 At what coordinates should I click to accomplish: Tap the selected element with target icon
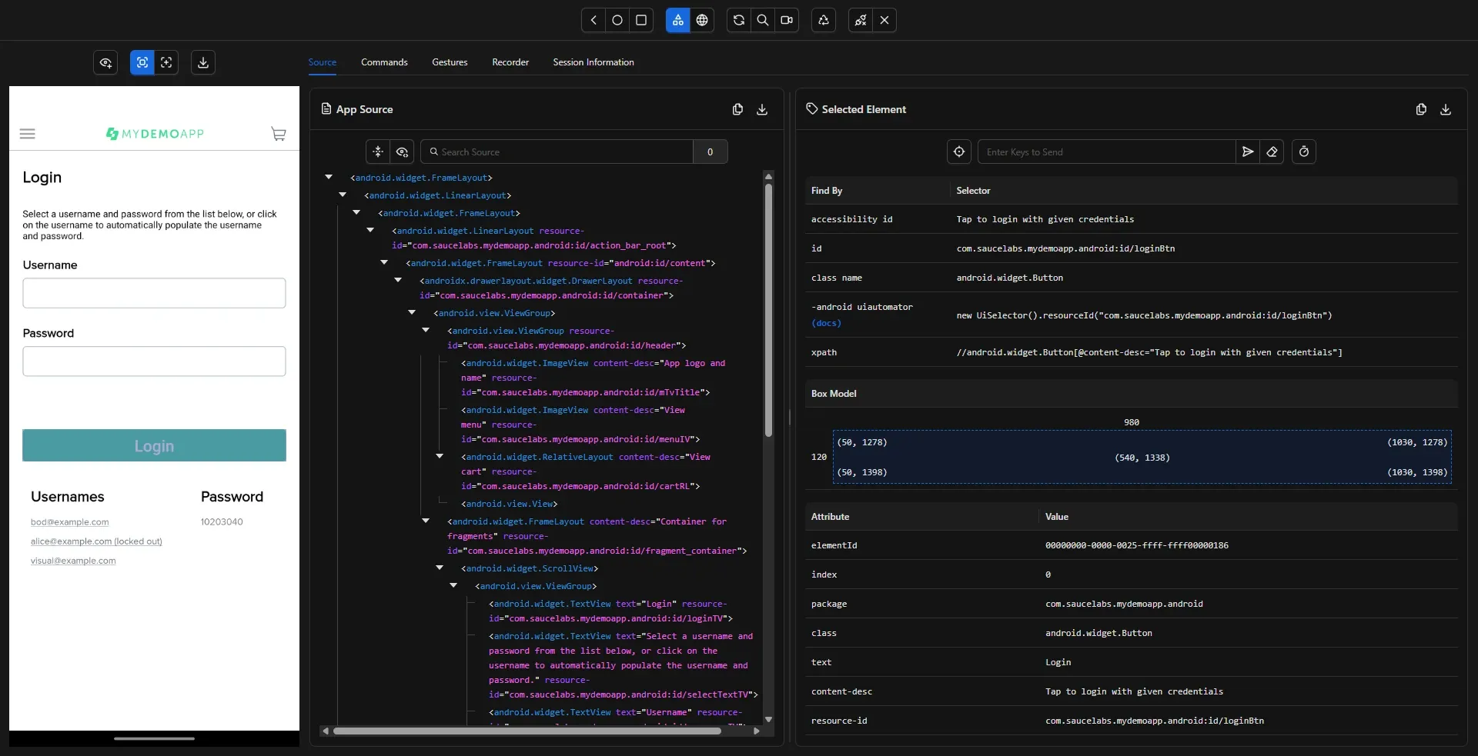(x=959, y=152)
